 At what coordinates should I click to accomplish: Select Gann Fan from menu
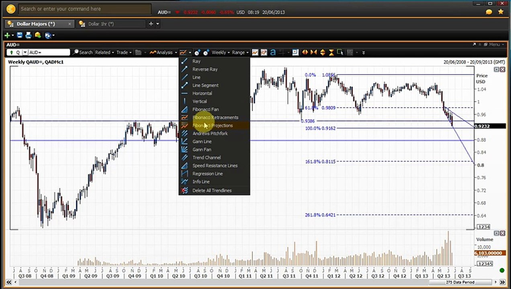214,150
